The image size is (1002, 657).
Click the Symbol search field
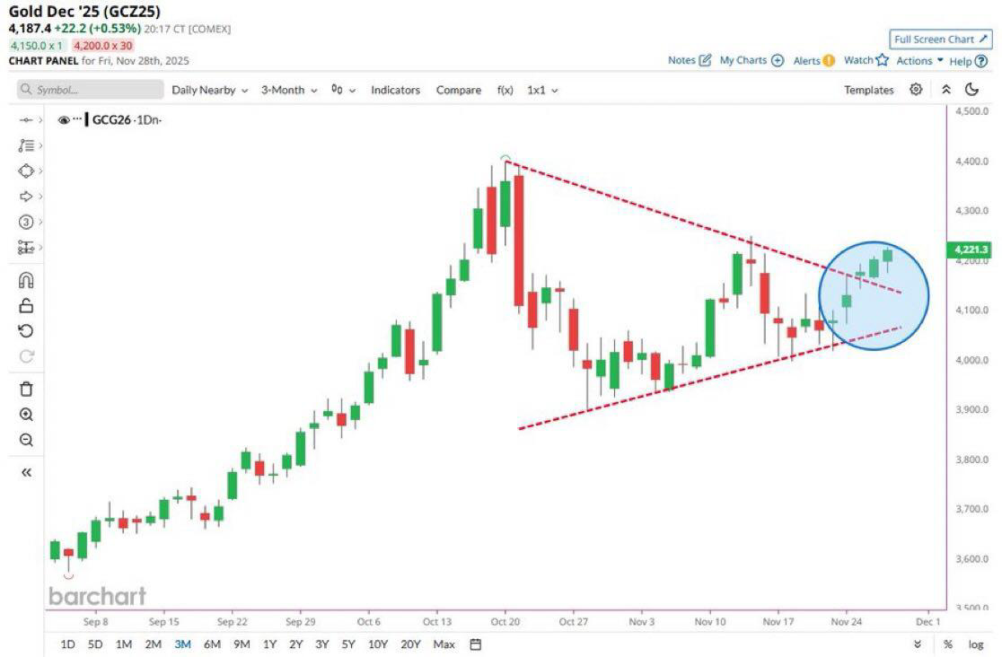[x=90, y=91]
